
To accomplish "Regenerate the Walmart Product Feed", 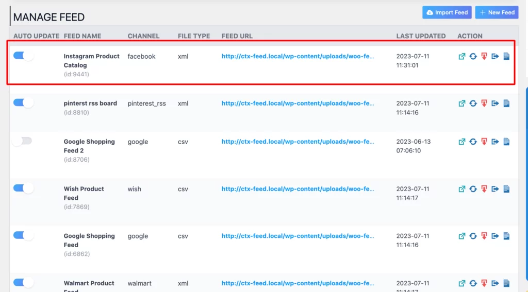I will click(473, 283).
